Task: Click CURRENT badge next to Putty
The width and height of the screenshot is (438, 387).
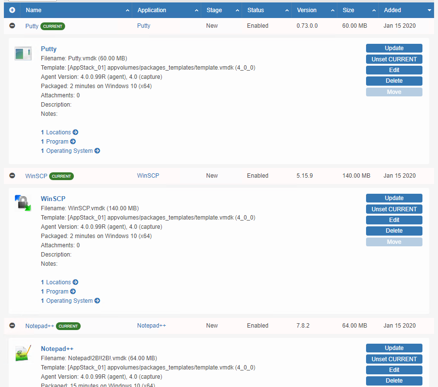Action: pyautogui.click(x=53, y=26)
